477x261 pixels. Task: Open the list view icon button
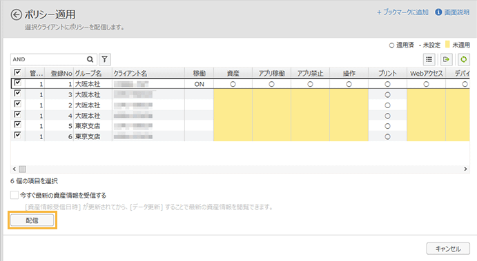tap(429, 59)
